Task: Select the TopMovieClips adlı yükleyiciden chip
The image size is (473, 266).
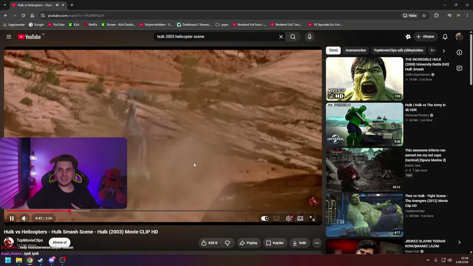Action: (x=398, y=50)
